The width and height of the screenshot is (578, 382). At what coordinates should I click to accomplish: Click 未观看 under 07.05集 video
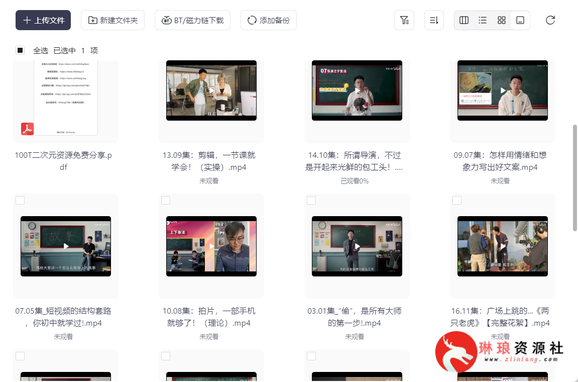[x=63, y=337]
